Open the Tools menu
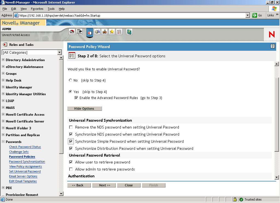Viewport: 280px width, 203px height. [51, 8]
